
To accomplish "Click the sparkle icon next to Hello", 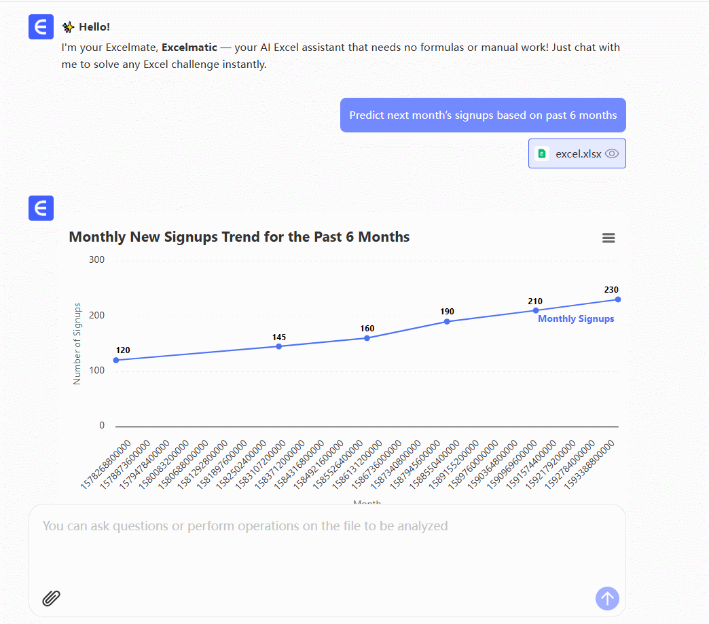I will point(68,27).
